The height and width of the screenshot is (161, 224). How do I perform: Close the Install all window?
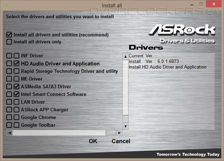tap(214, 4)
